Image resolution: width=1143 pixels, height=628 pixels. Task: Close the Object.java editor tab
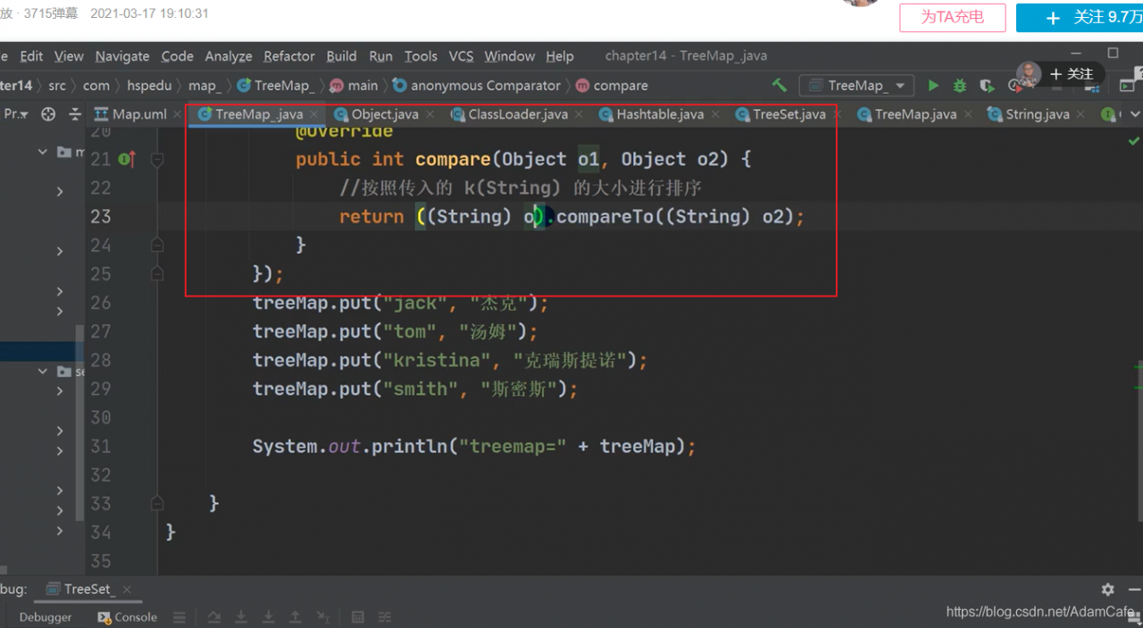[430, 114]
